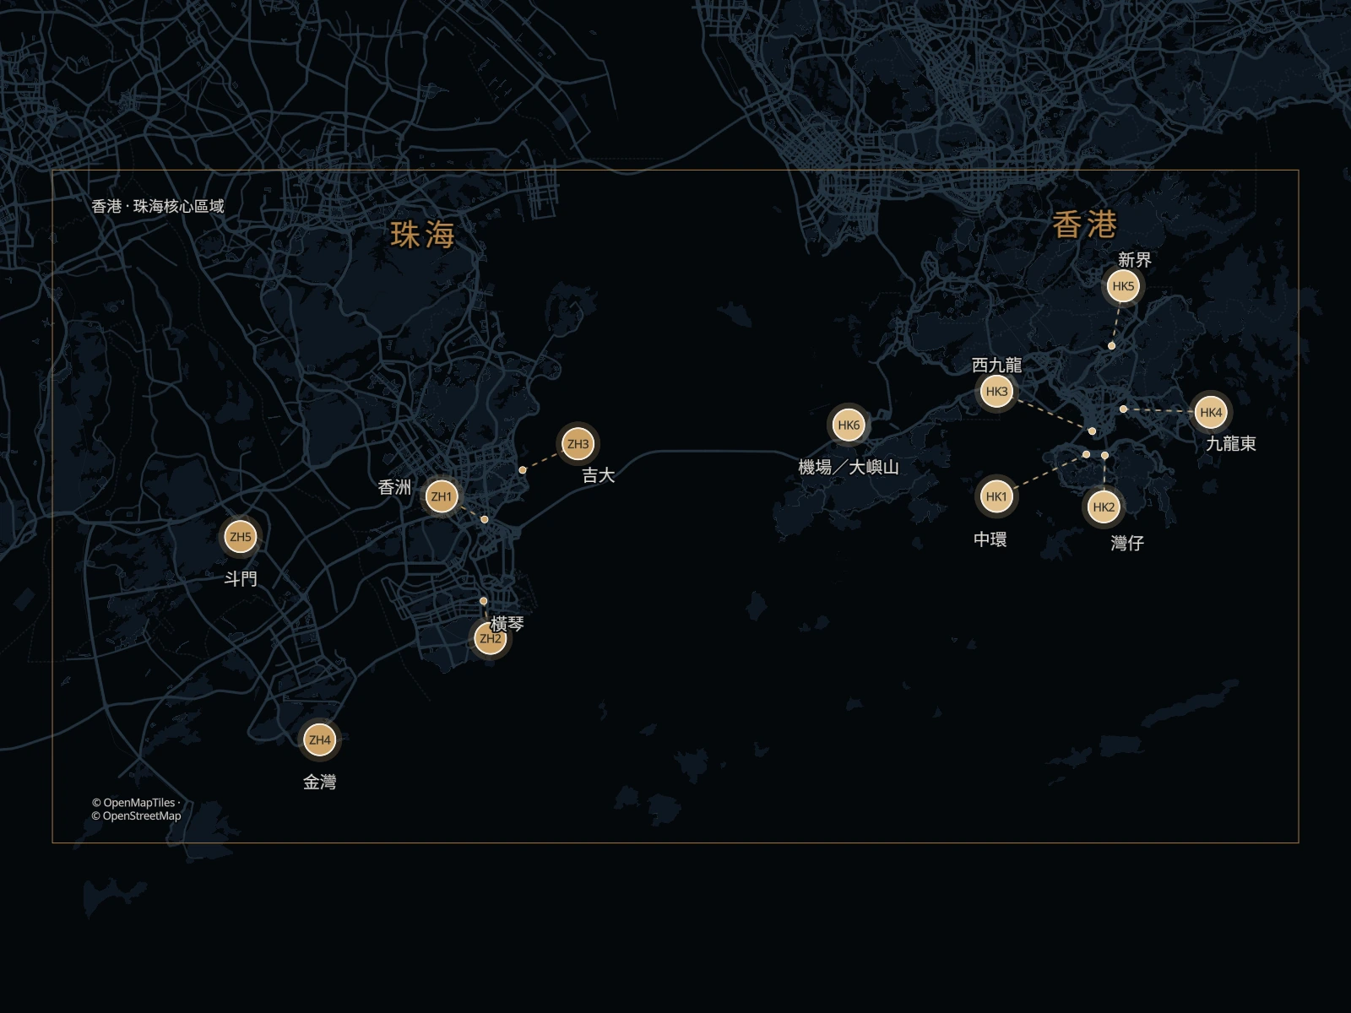Click the HK2 marker above 灣仔
Viewport: 1351px width, 1013px height.
click(x=1104, y=506)
